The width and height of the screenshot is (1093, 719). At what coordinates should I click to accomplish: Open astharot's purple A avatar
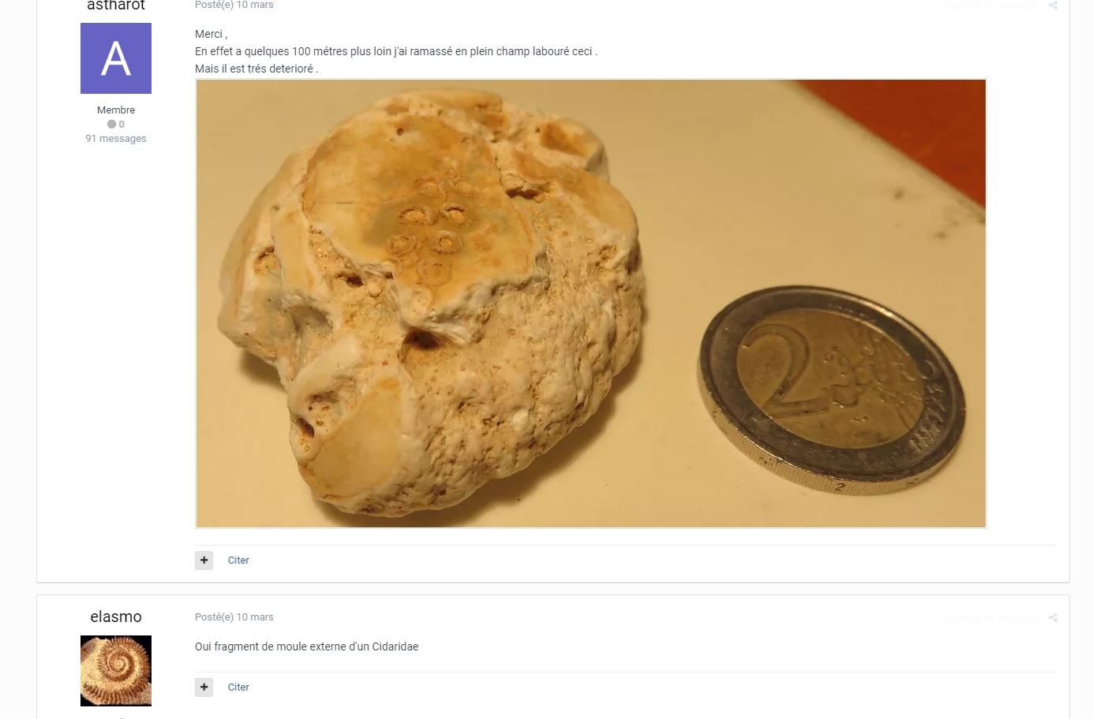pos(116,58)
